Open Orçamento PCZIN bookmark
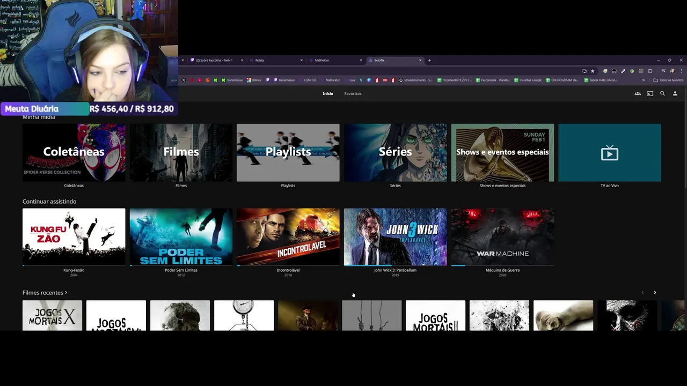 [x=455, y=80]
